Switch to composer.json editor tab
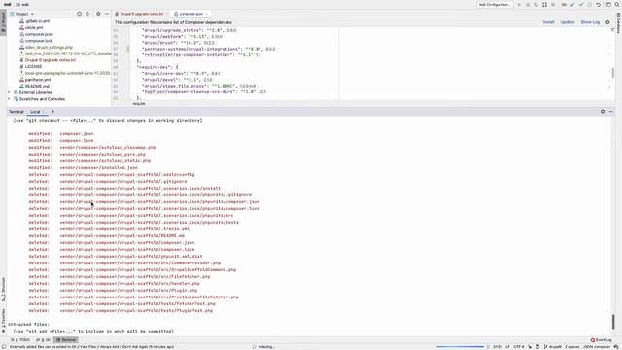This screenshot has width=622, height=350. pos(190,14)
